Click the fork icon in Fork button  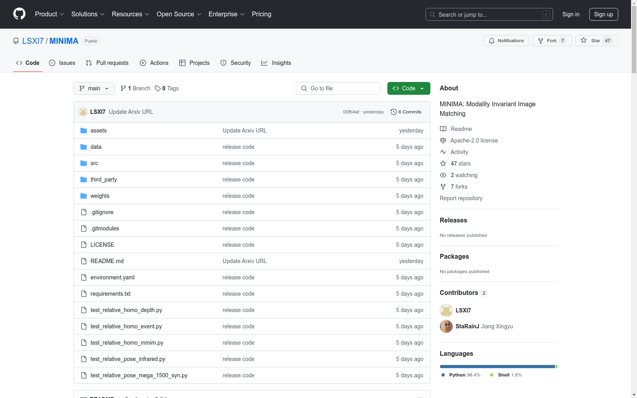(541, 41)
